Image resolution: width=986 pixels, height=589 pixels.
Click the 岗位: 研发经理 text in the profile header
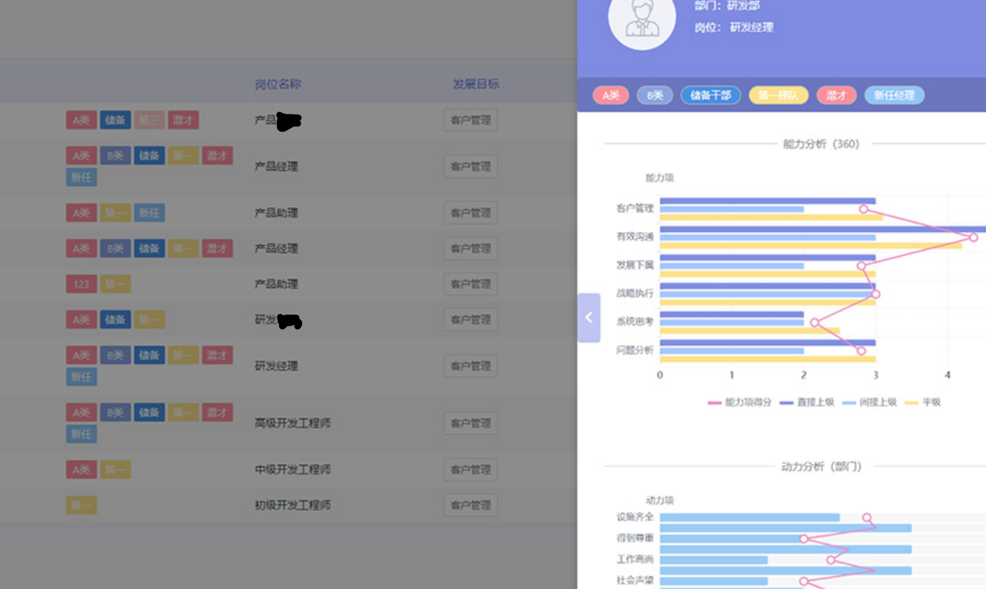(x=734, y=27)
